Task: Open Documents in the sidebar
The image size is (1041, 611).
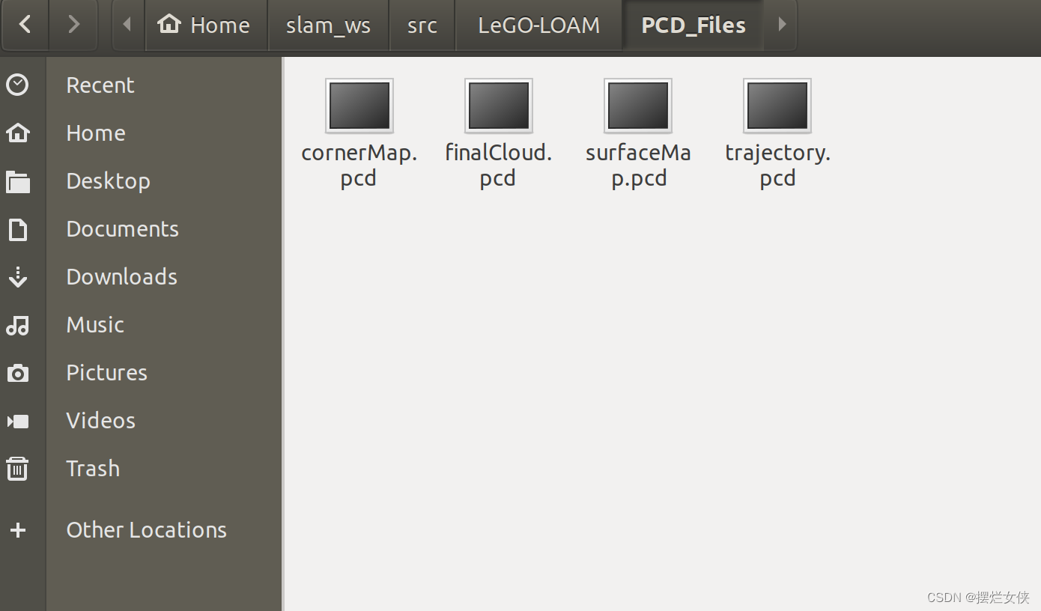Action: pos(123,229)
